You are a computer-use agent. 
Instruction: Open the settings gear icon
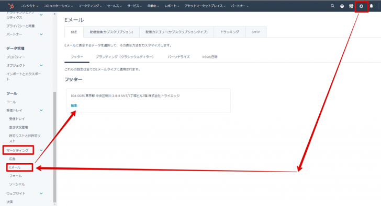coord(361,6)
